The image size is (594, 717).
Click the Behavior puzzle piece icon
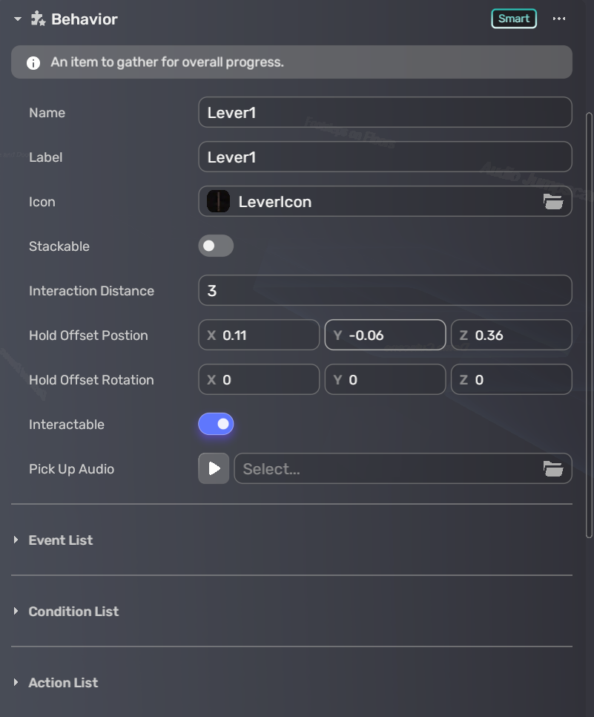coord(38,19)
